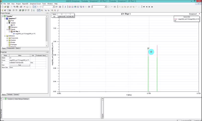Image resolution: width=202 pixels, height=121 pixels.
Task: Click the Arrow Direction value Down
Action: (x=20, y=68)
